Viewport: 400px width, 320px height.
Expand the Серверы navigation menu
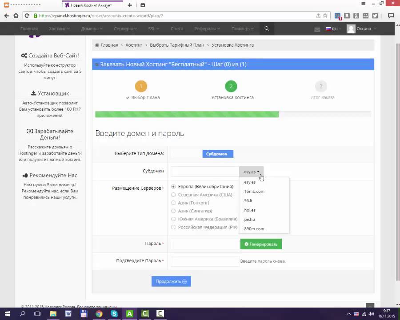[125, 28]
